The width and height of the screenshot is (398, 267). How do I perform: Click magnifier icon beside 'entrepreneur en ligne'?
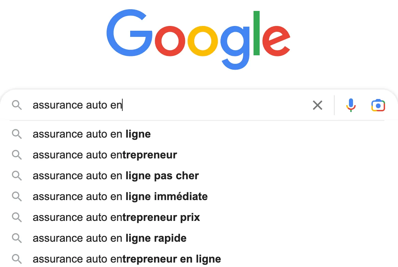pos(17,259)
